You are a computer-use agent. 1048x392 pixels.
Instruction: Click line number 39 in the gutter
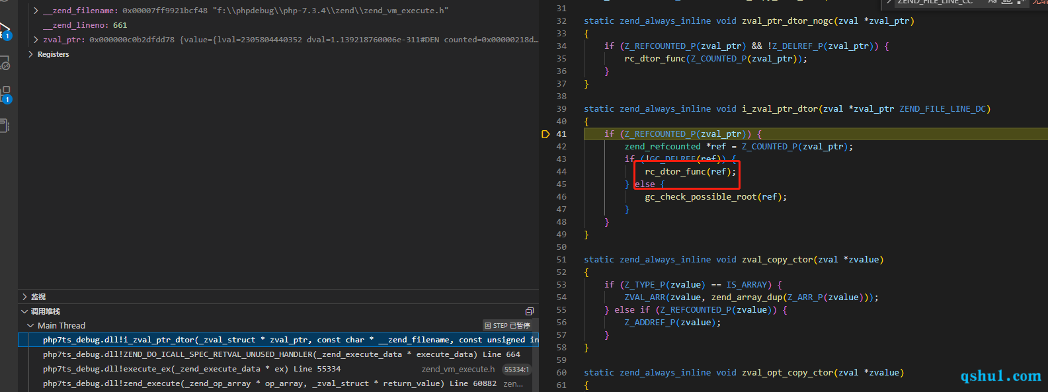coord(561,109)
